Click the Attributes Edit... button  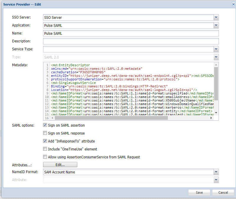pyautogui.click(x=60, y=165)
